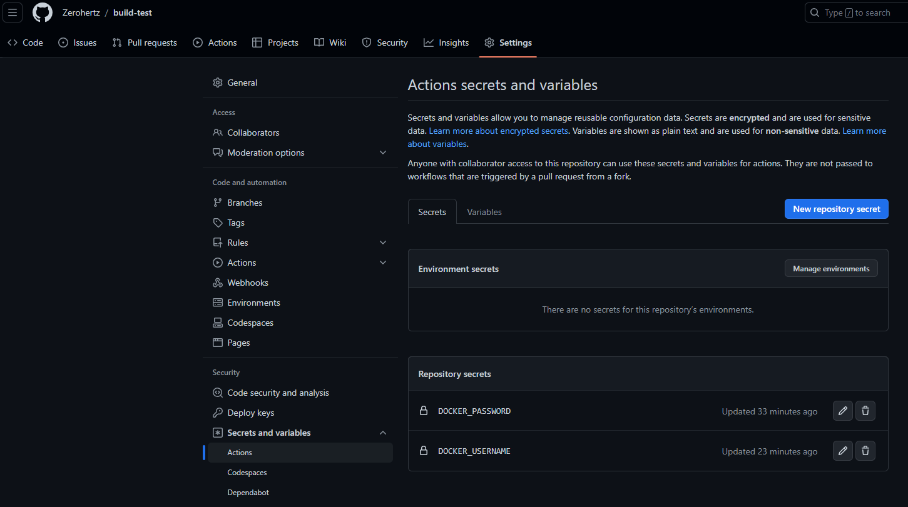This screenshot has width=908, height=507.
Task: Delete the DOCKER_USERNAME secret with trash icon
Action: pos(865,451)
